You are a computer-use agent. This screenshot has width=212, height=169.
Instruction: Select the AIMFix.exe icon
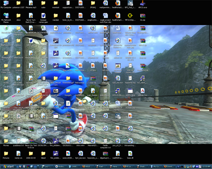point(130,92)
